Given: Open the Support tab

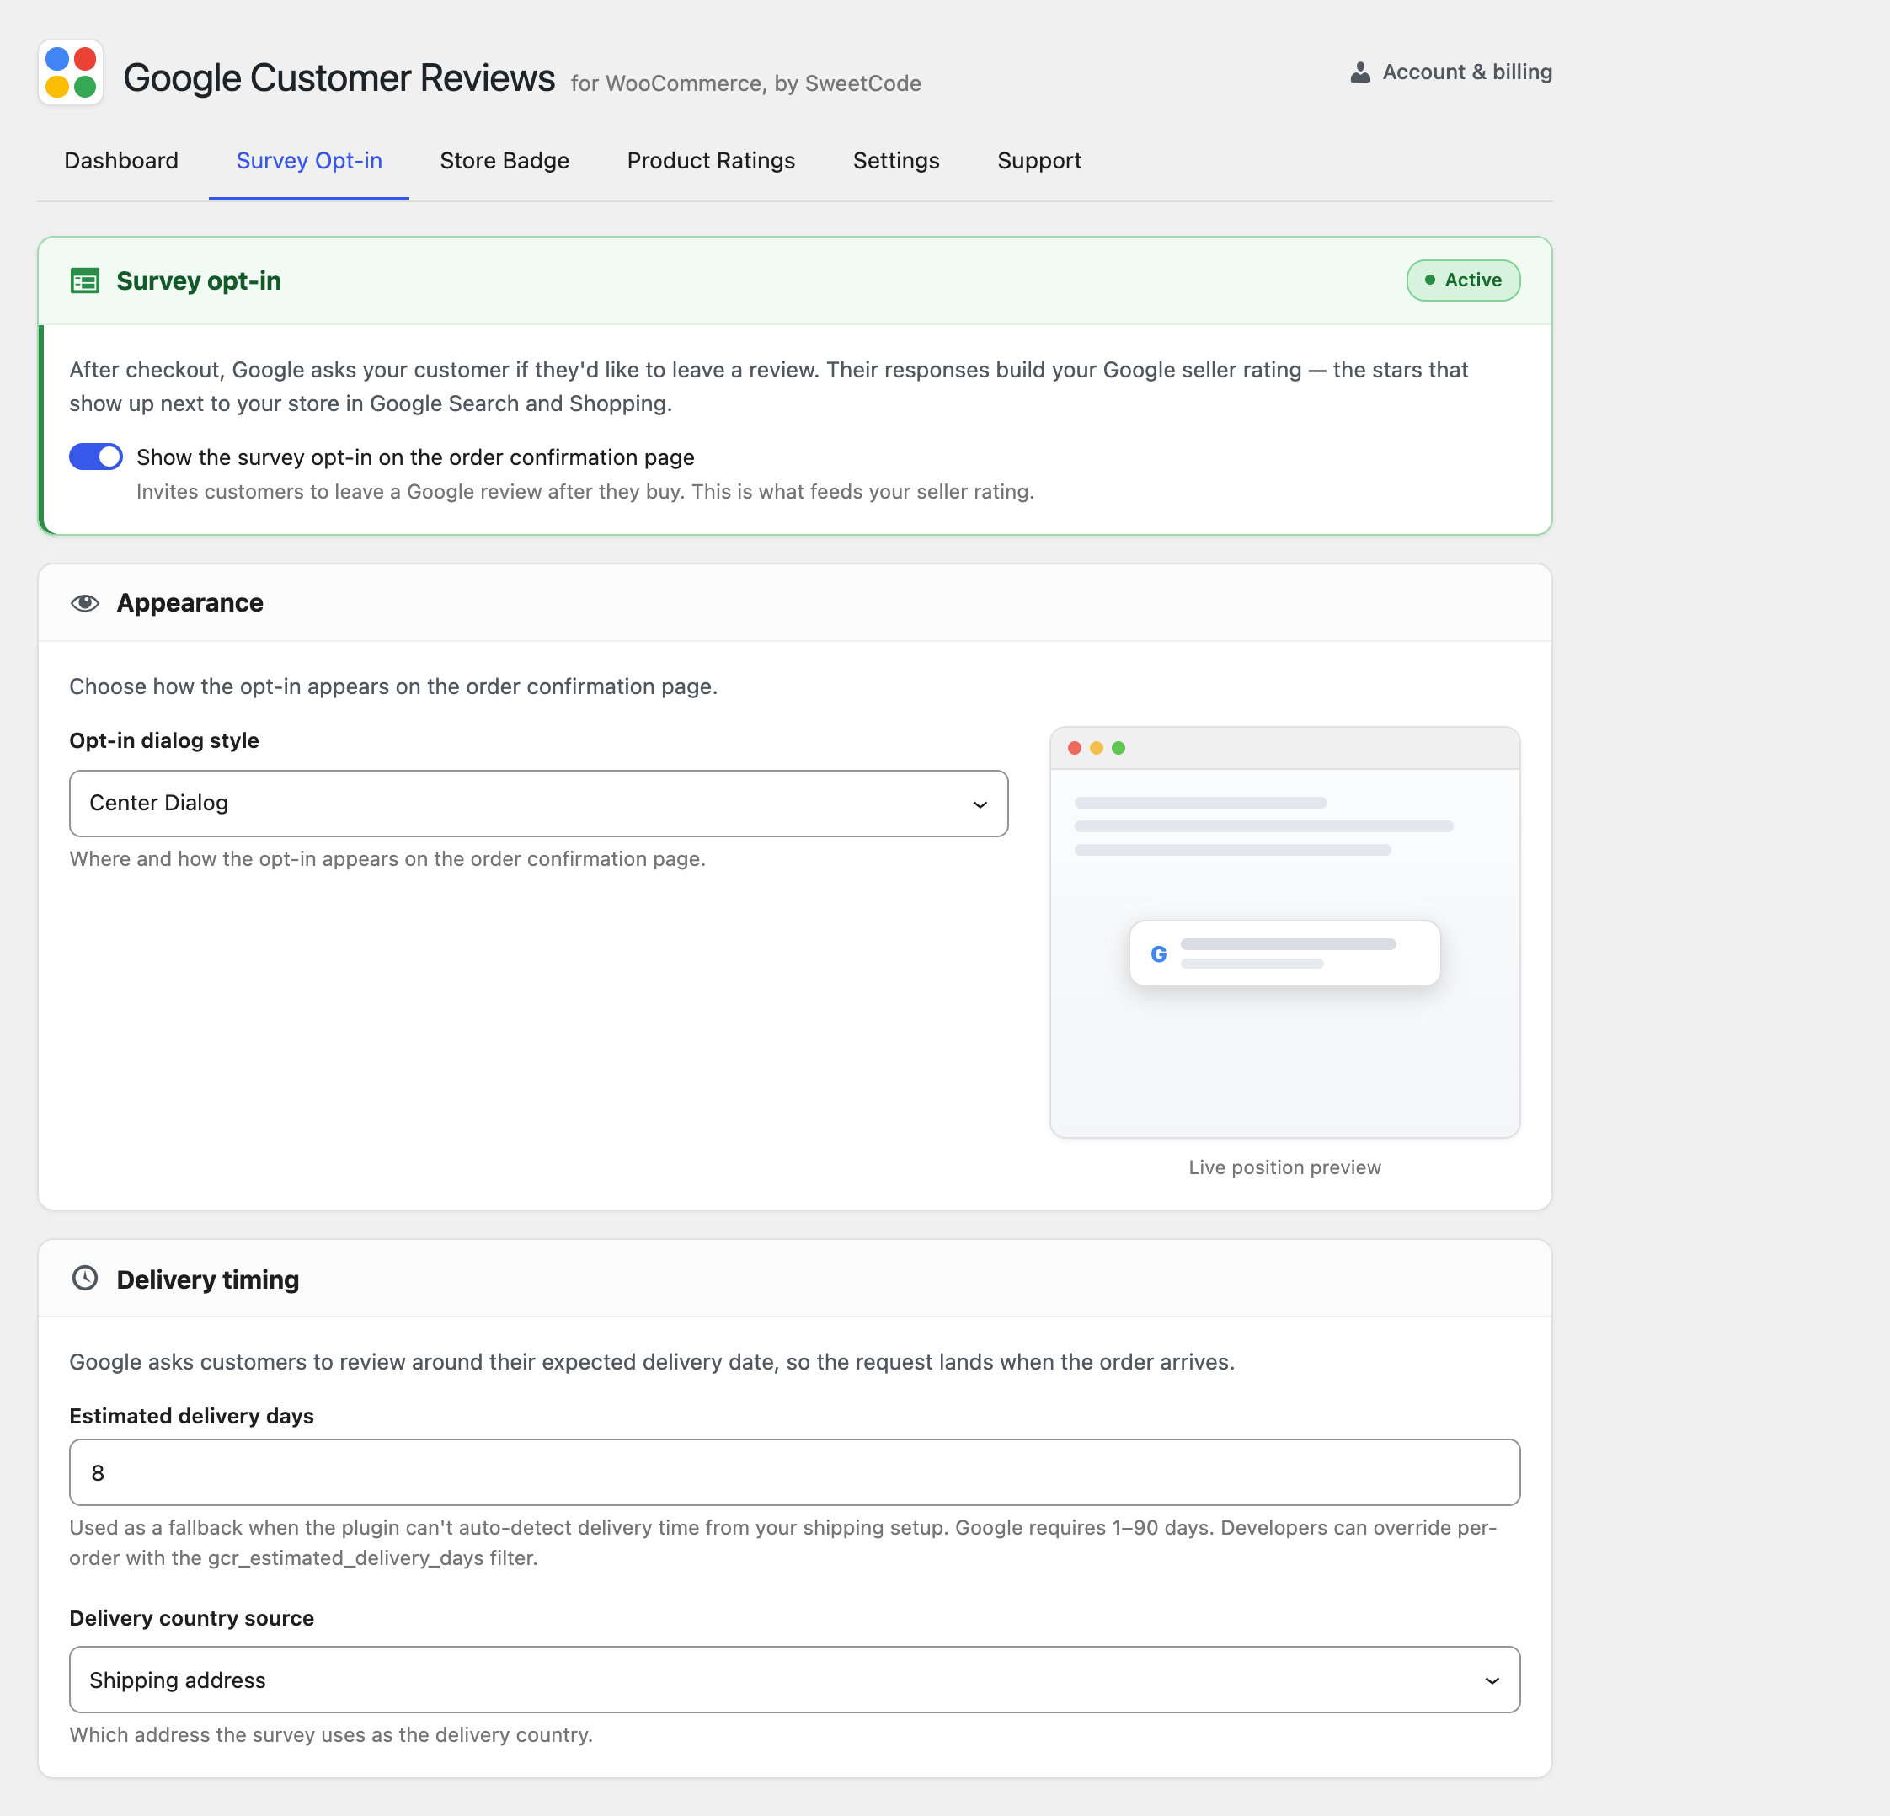Looking at the screenshot, I should 1038,160.
